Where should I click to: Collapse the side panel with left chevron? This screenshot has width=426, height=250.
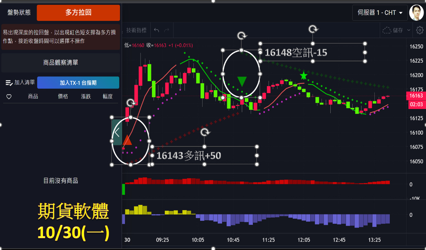coord(117,132)
